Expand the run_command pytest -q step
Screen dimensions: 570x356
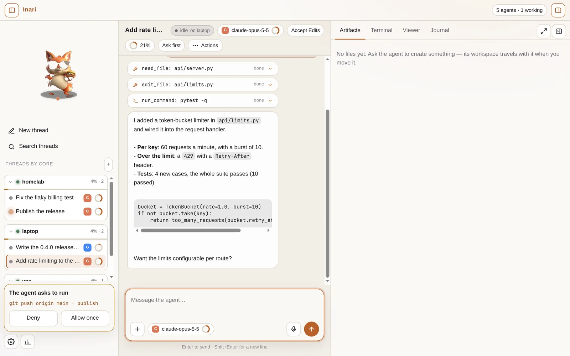[x=203, y=100]
